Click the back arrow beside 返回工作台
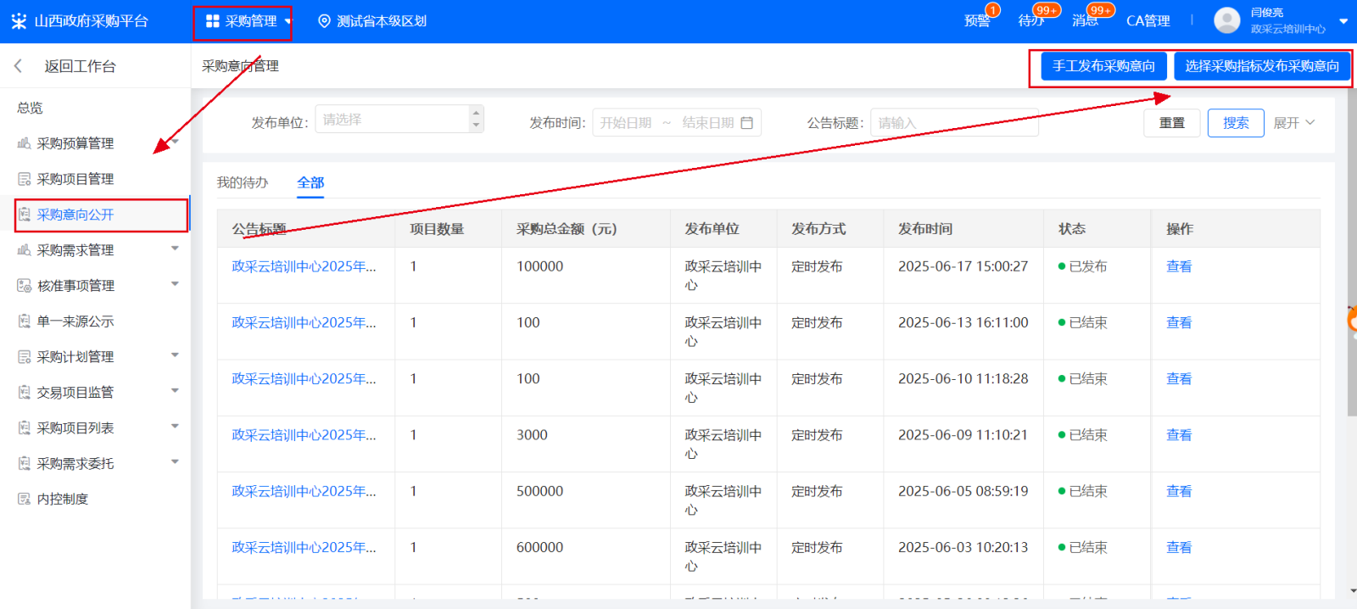1357x609 pixels. click(18, 66)
